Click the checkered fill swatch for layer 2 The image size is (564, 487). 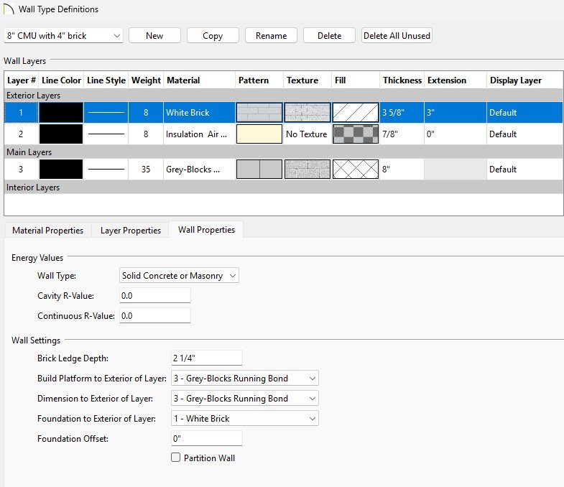[x=356, y=134]
